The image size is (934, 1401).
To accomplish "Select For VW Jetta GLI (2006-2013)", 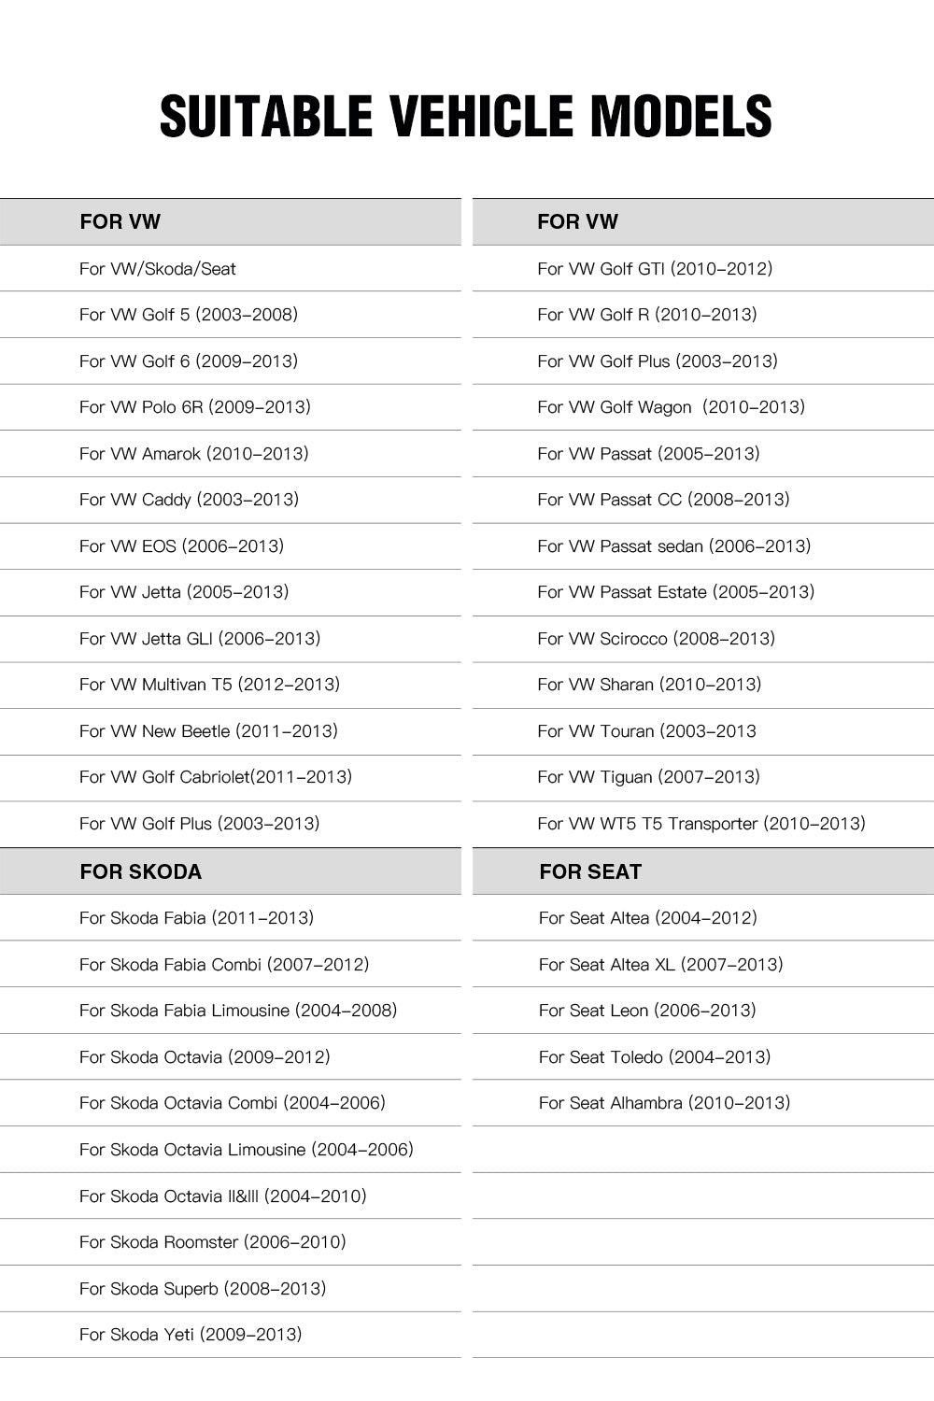I will coord(200,639).
